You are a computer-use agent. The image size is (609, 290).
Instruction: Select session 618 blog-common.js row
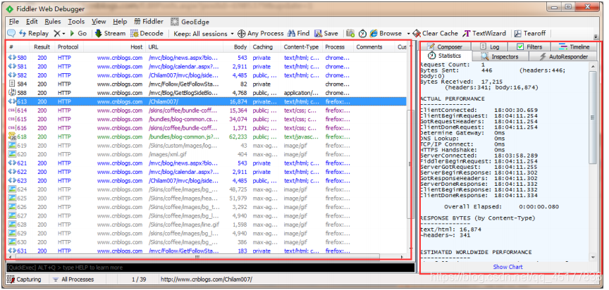pos(207,137)
